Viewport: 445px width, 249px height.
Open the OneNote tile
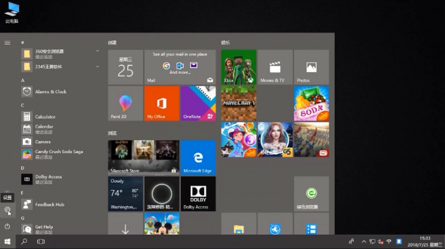198,103
